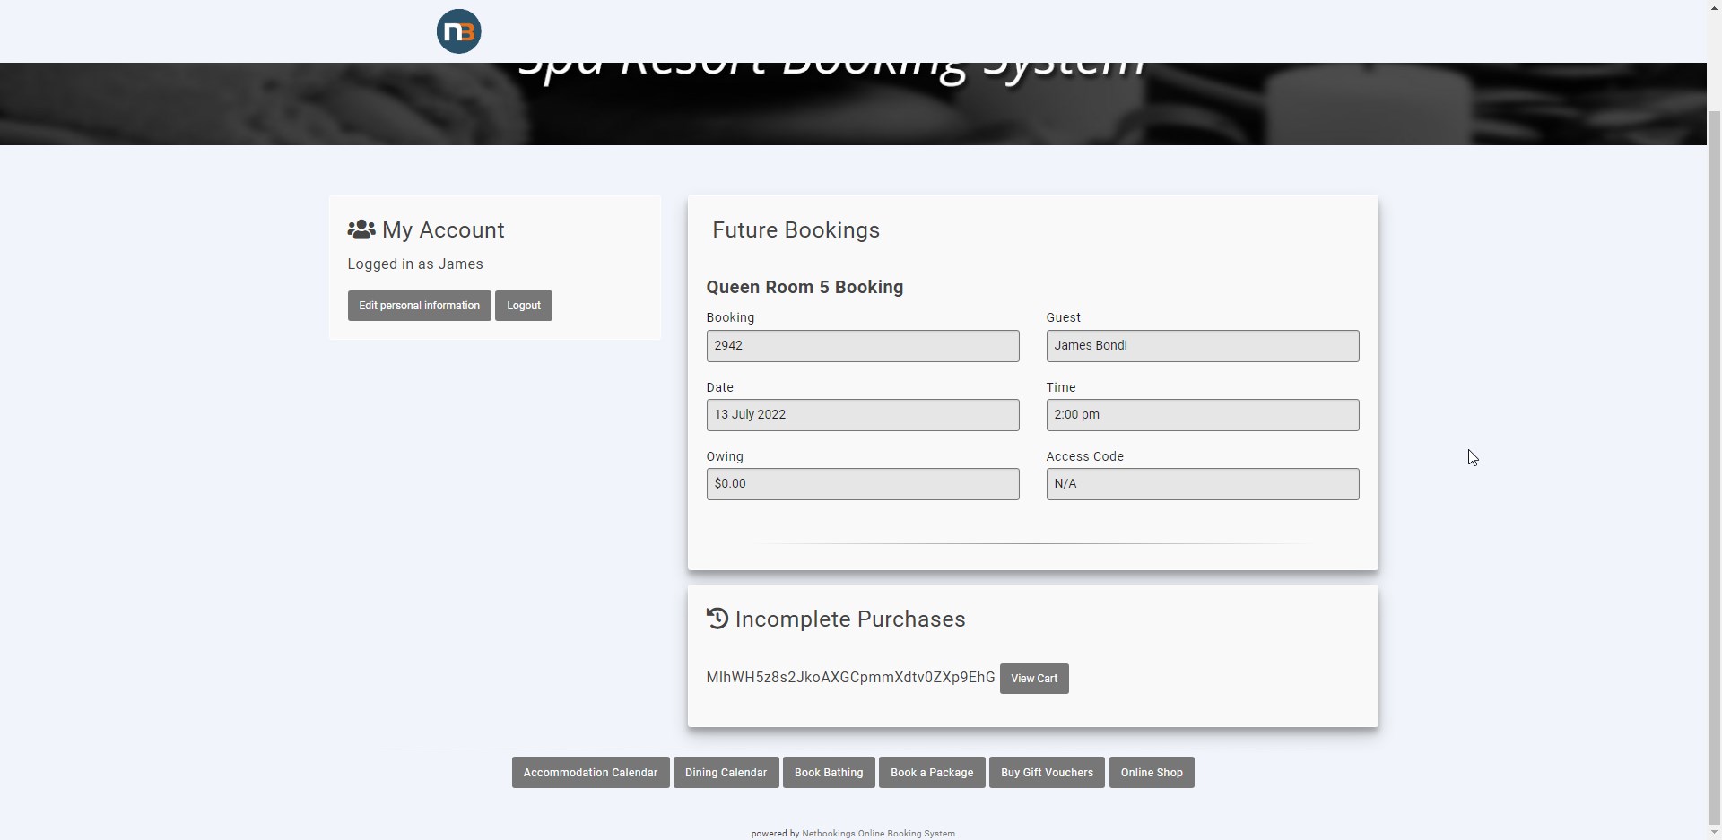Click the scroll up arrow
The image size is (1722, 840).
1714,7
